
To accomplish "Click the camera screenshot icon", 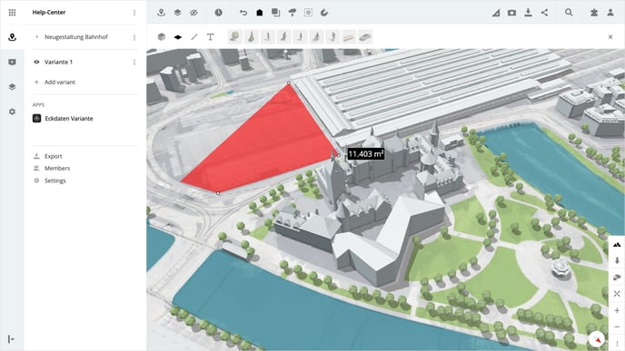I will [x=511, y=13].
